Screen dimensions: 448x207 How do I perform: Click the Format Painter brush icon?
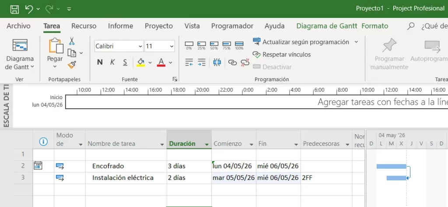pos(72,65)
